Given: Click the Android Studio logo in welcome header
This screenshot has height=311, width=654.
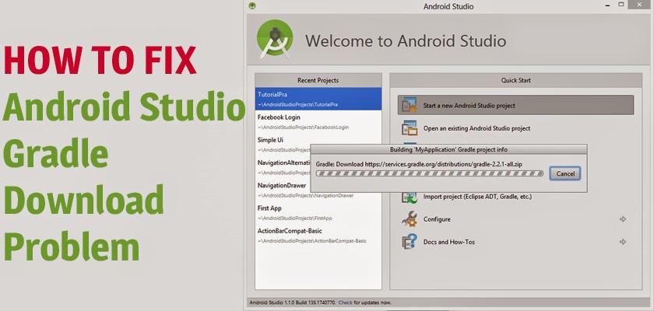Looking at the screenshot, I should coord(275,39).
